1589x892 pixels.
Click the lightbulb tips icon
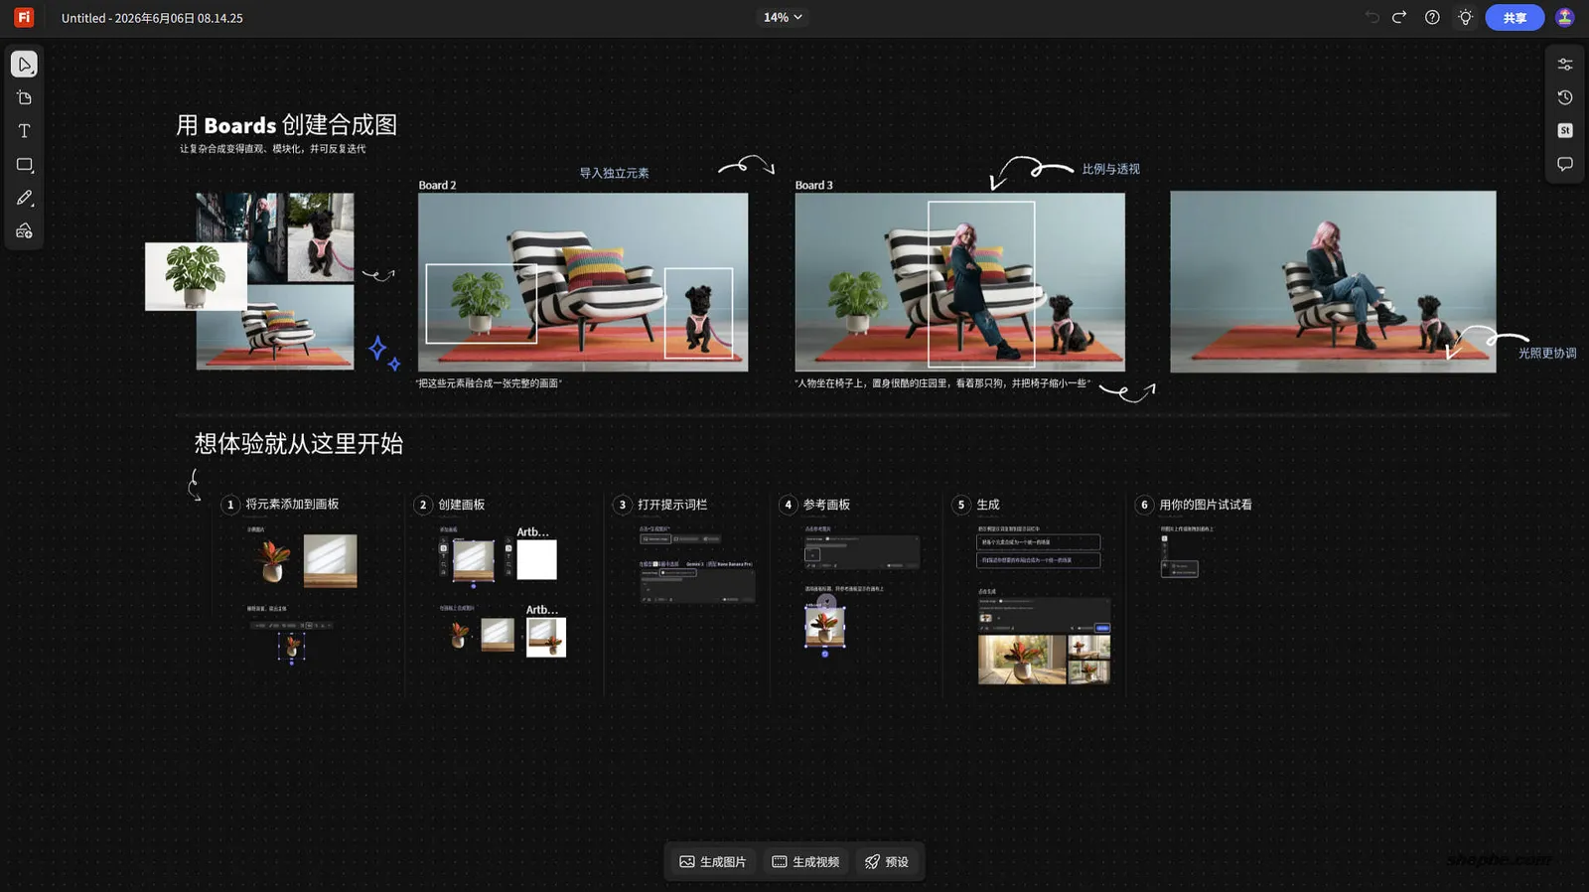[x=1465, y=17]
